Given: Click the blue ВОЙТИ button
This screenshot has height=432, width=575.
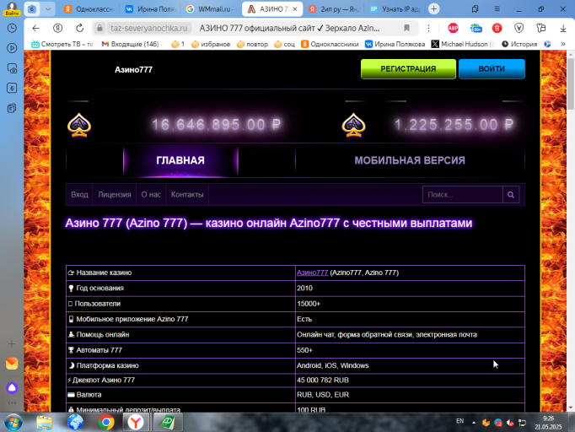Looking at the screenshot, I should coord(492,69).
